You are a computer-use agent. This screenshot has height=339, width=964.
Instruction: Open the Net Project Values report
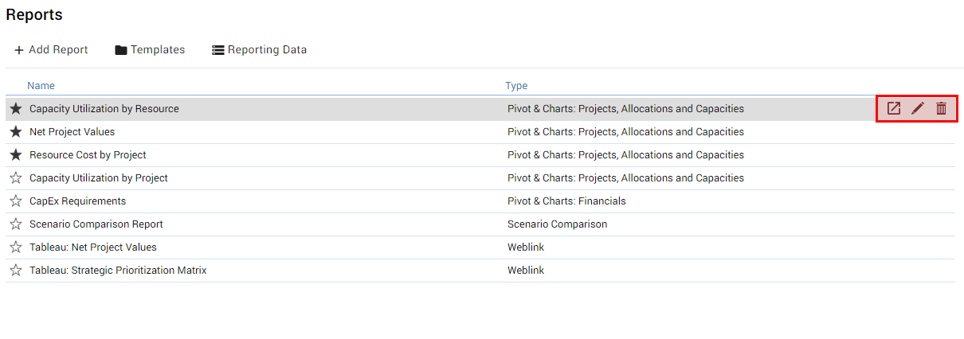tap(72, 131)
